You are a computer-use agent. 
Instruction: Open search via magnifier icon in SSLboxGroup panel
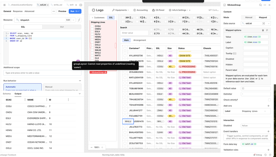pos(261,5)
